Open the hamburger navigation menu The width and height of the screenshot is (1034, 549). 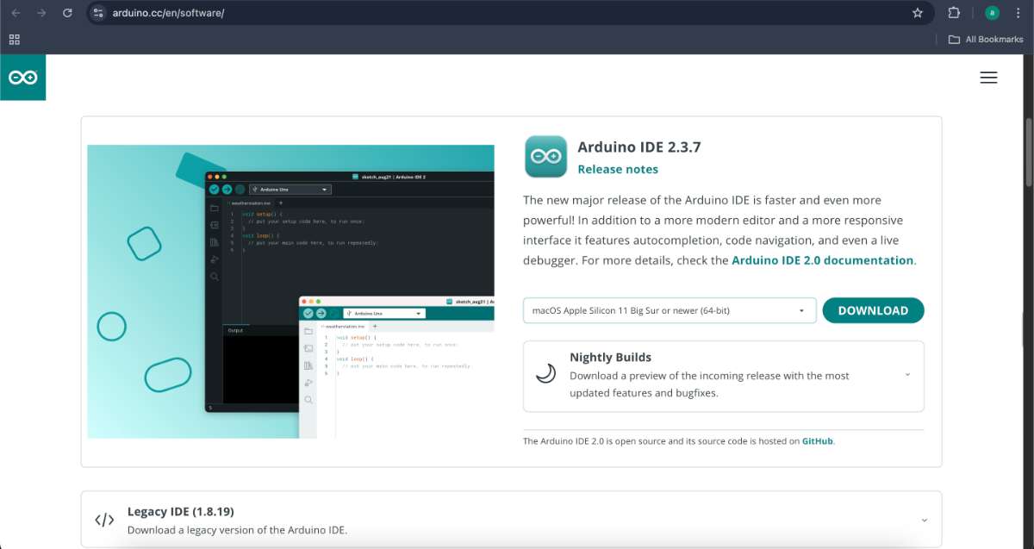pyautogui.click(x=988, y=78)
